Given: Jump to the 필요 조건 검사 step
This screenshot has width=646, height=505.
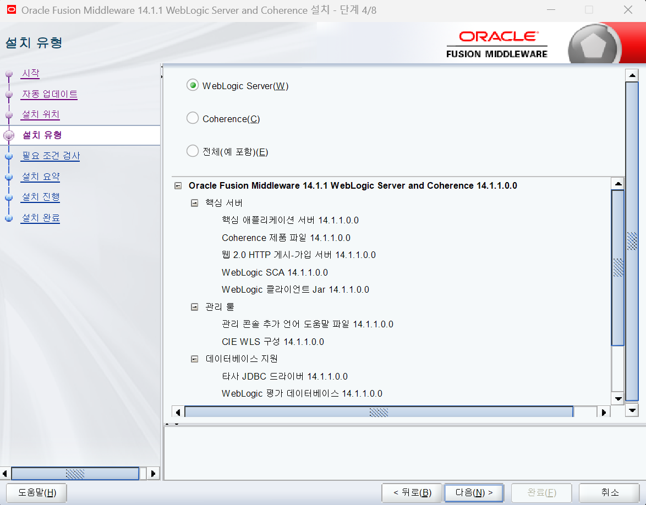Looking at the screenshot, I should [51, 156].
